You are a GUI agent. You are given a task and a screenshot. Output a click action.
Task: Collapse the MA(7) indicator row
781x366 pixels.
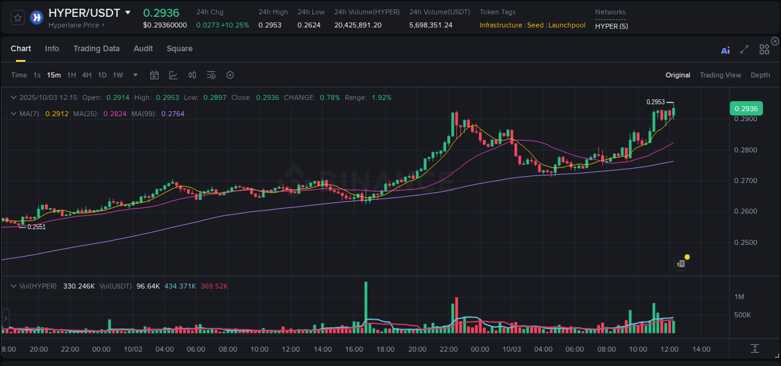coord(14,113)
